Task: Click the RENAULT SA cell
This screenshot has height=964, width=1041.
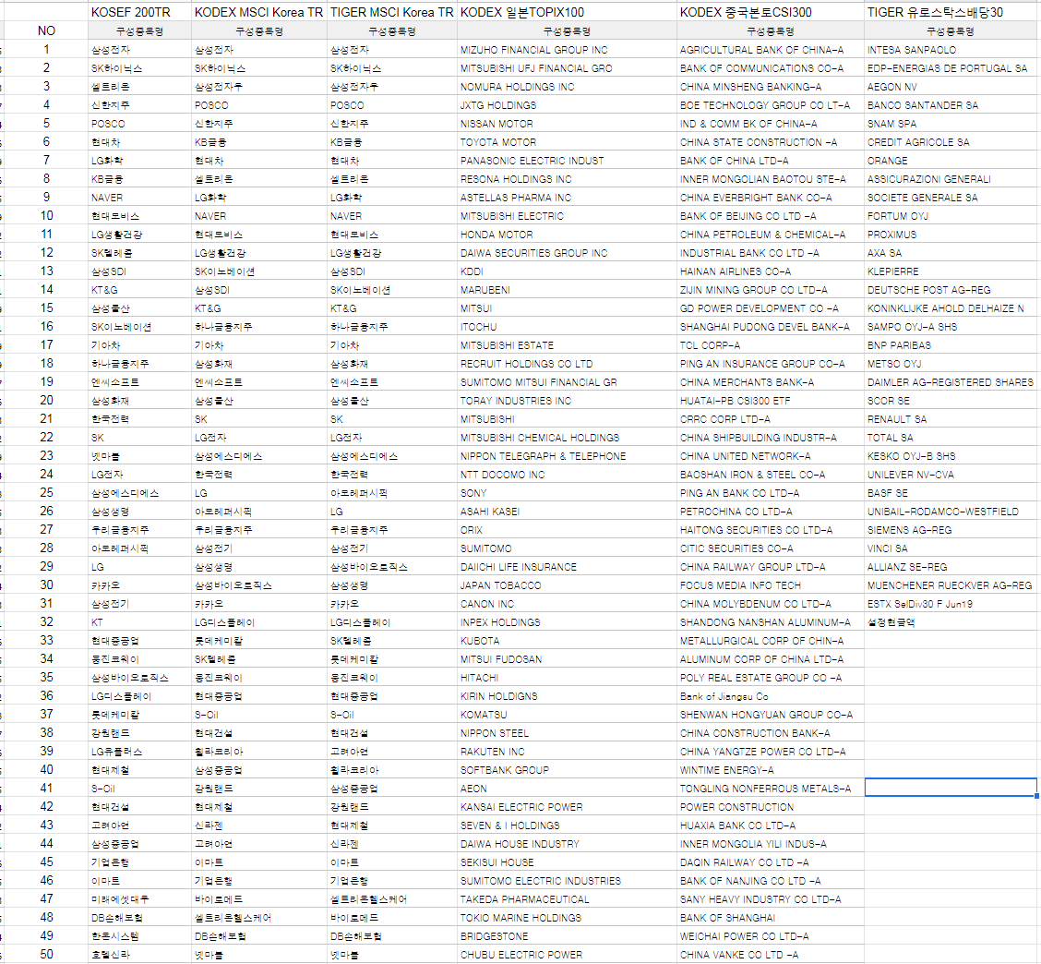Action: [x=950, y=418]
